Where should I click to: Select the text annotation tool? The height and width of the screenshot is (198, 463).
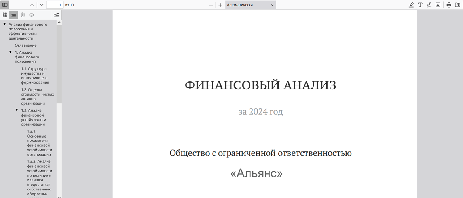[x=420, y=5]
